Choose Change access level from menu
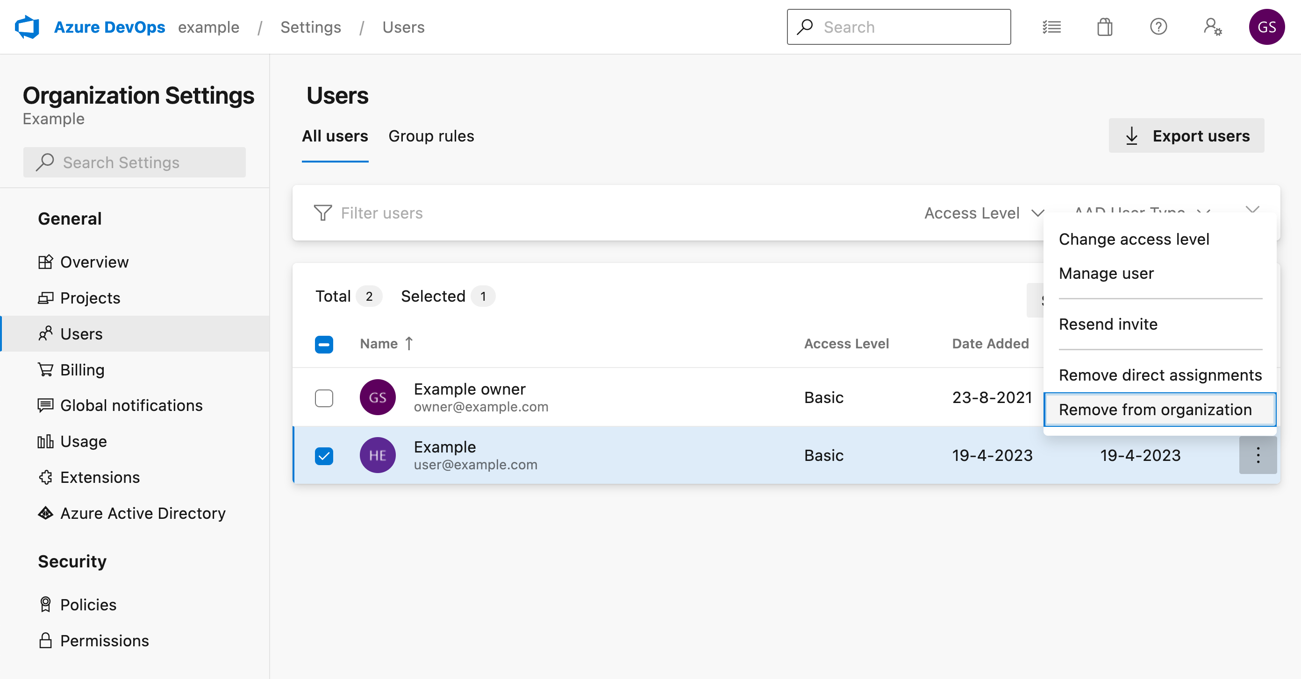The width and height of the screenshot is (1301, 679). pos(1159,239)
